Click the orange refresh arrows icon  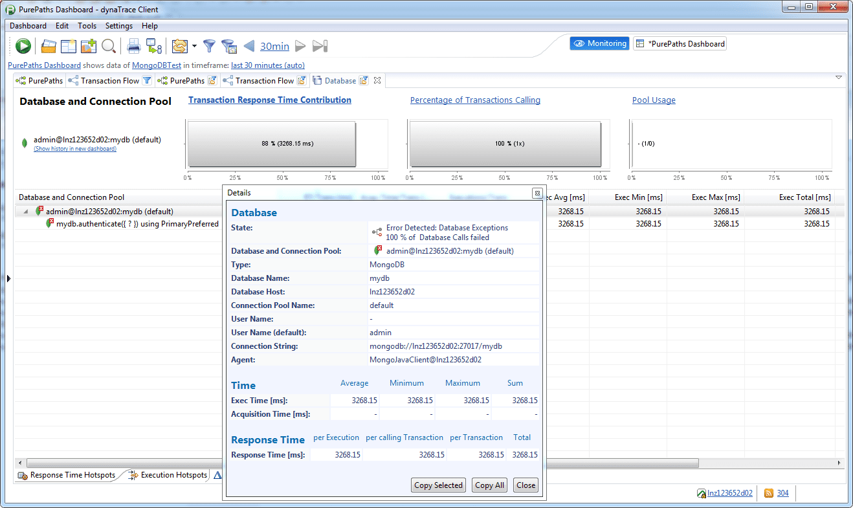click(179, 46)
